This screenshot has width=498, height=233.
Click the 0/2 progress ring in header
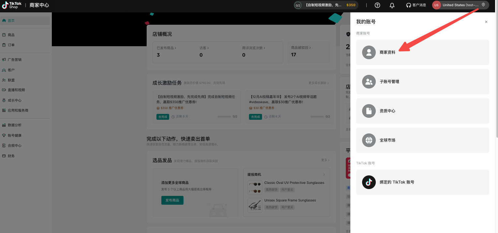pyautogui.click(x=298, y=5)
